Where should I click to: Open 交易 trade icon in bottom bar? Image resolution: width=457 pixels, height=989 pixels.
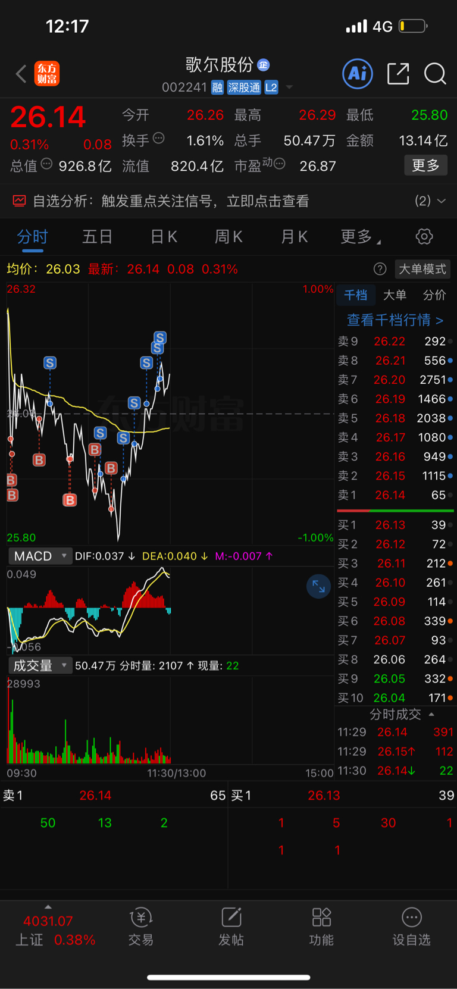[x=141, y=918]
